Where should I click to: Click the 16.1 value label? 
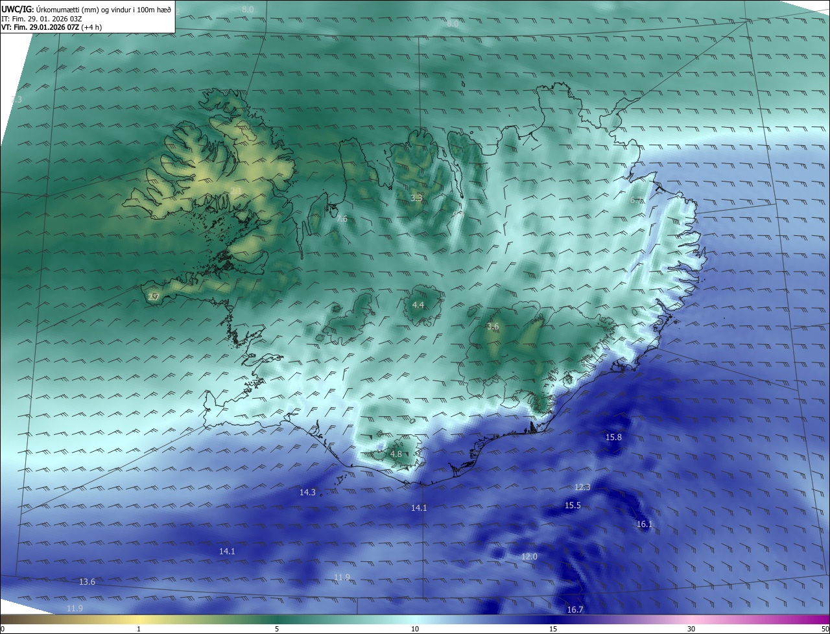(645, 524)
